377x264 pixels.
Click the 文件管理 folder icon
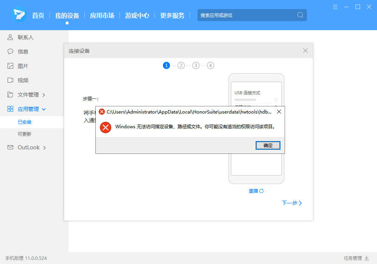(10, 95)
